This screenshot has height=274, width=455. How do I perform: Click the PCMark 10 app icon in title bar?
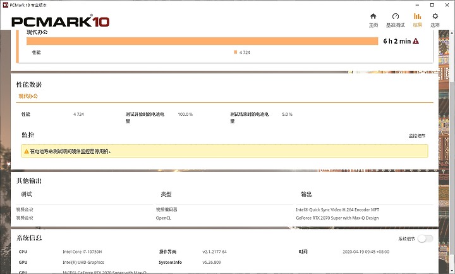pyautogui.click(x=5, y=5)
